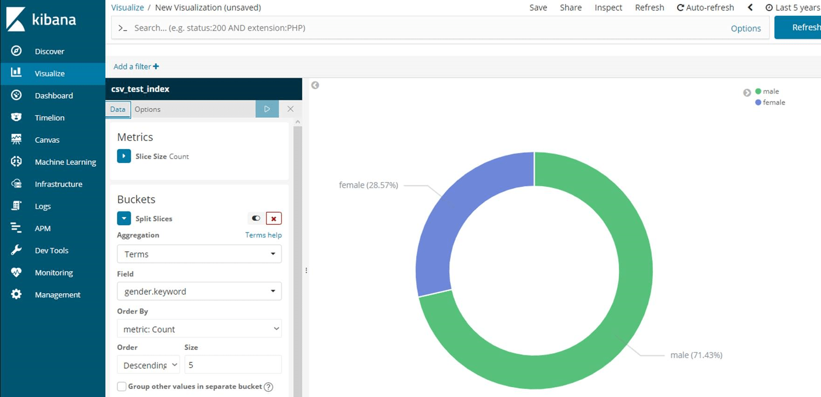This screenshot has height=397, width=821.
Task: Click the Timelion mask icon
Action: pyautogui.click(x=16, y=117)
